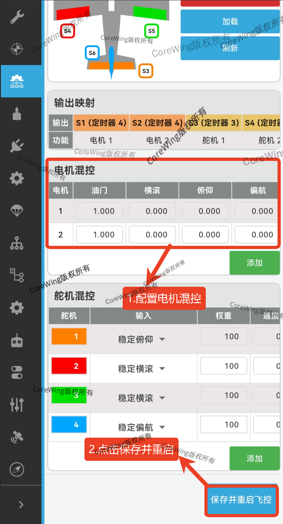This screenshot has height=524, width=283.
Task: Click the 加载 button
Action: point(230,21)
